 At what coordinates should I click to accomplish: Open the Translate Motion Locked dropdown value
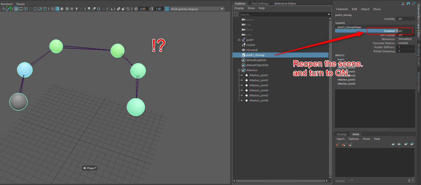[x=406, y=43]
